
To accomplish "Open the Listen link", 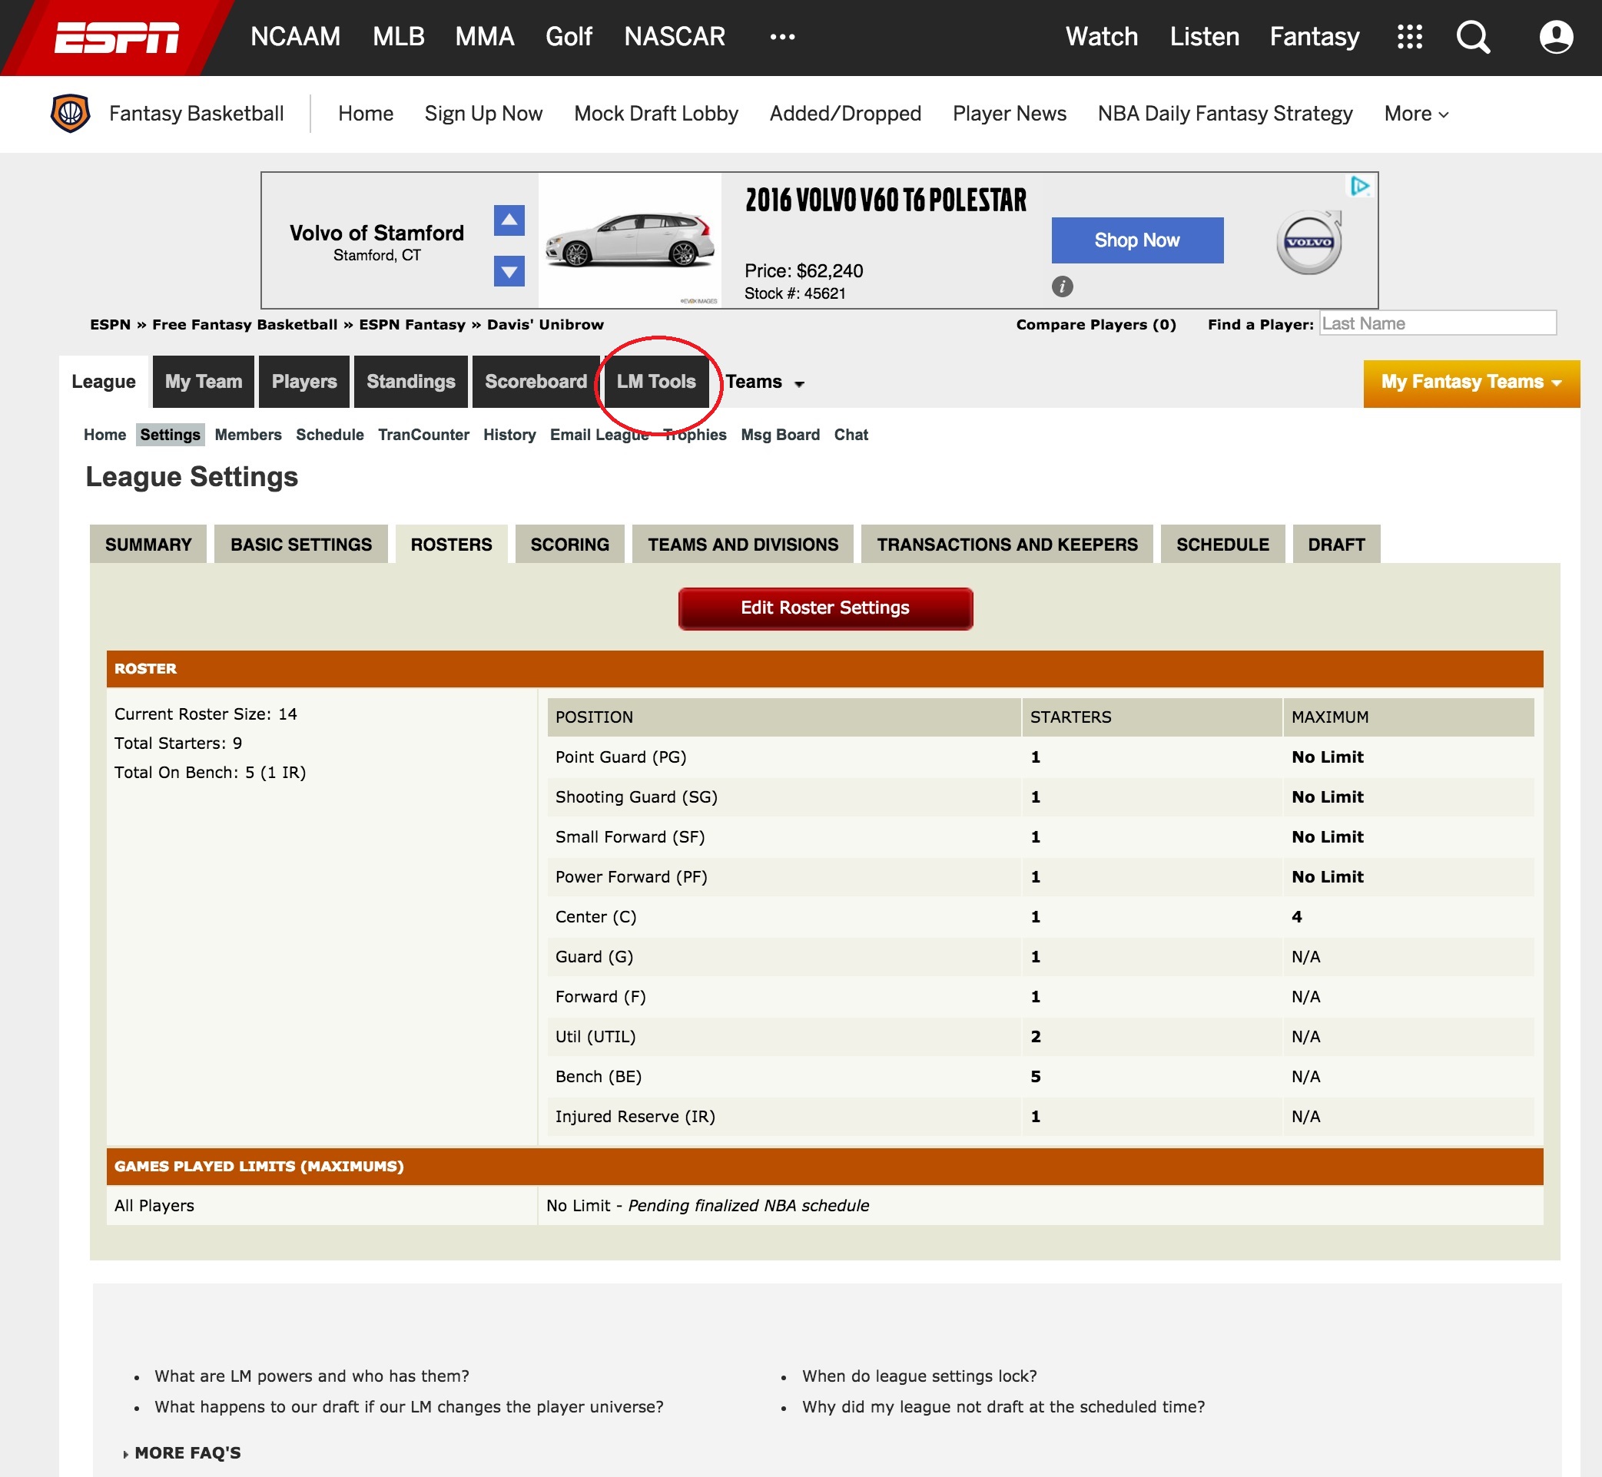I will click(x=1204, y=37).
